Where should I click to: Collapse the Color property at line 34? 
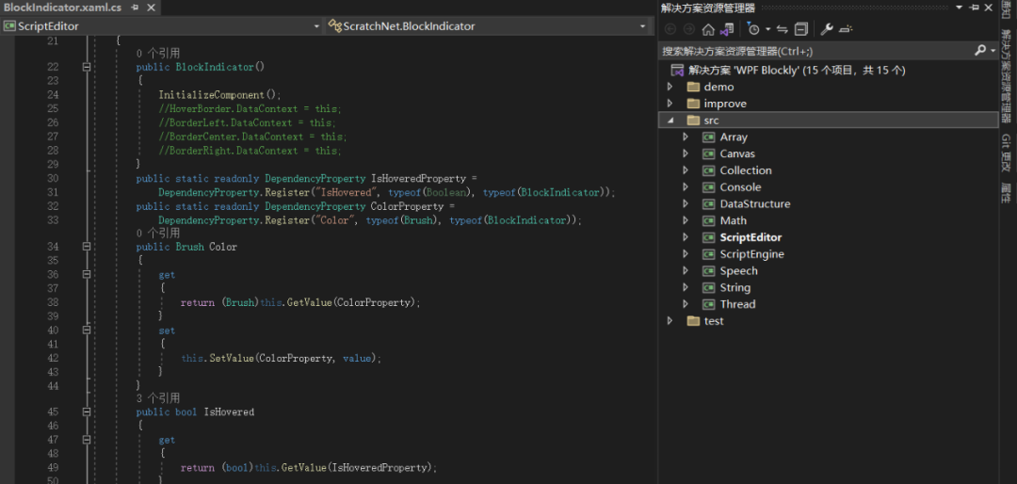click(x=87, y=248)
